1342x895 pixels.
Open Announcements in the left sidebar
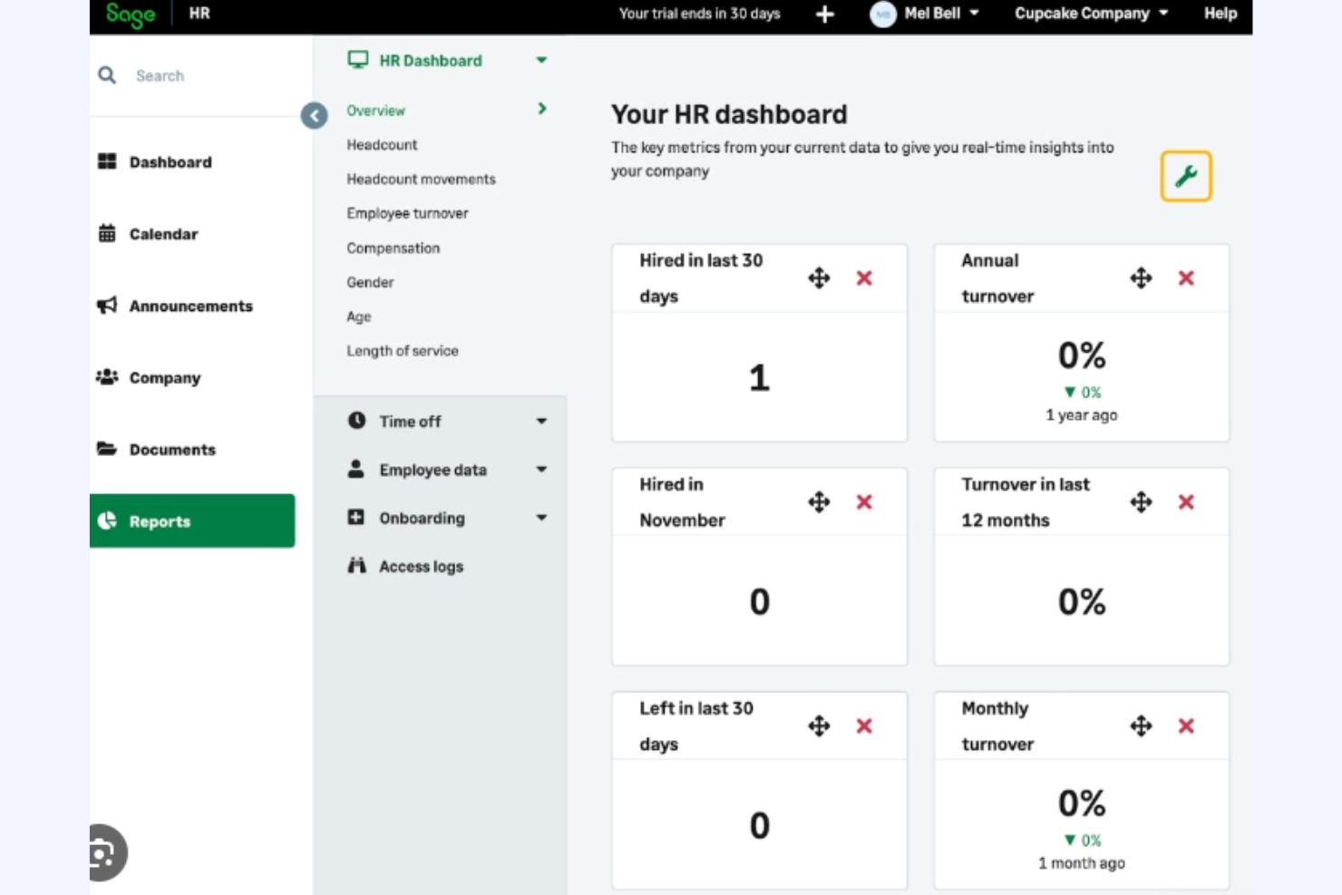[x=192, y=306]
